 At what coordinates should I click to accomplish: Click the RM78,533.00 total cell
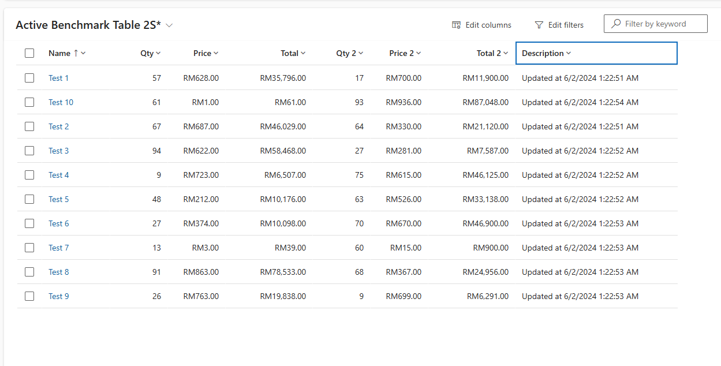(283, 272)
